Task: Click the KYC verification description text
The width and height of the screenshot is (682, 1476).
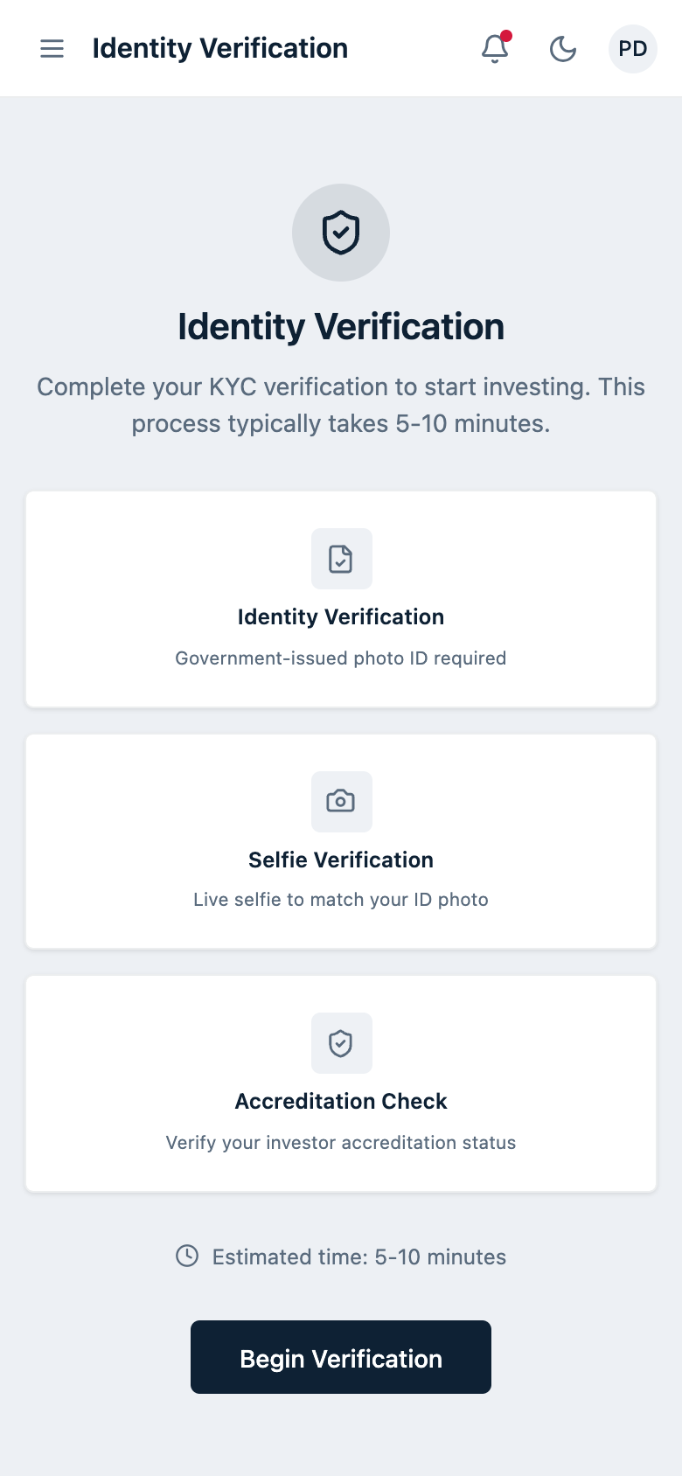Action: [x=341, y=405]
